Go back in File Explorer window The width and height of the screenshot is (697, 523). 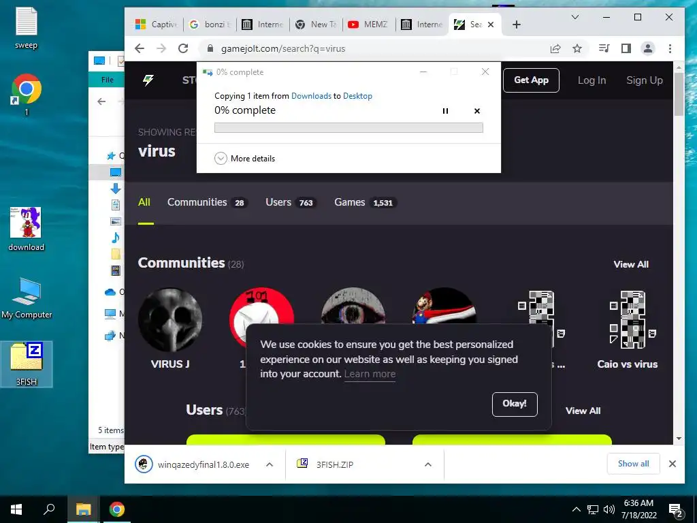(x=101, y=101)
